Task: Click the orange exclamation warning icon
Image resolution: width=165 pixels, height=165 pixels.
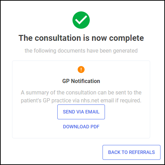Action: [81, 70]
